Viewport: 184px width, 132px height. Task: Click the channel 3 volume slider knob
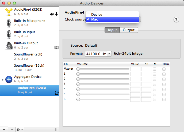tap(78, 84)
